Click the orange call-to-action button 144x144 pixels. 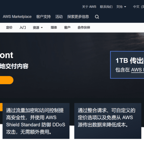point(7,80)
